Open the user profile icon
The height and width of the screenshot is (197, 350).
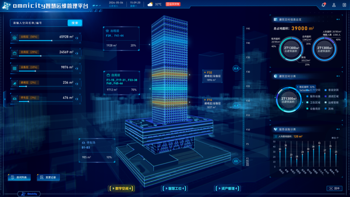[x=334, y=5]
